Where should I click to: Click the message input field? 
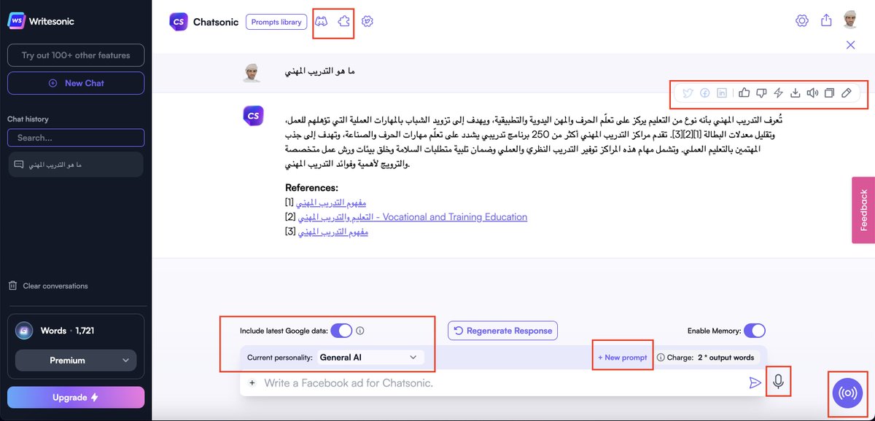pyautogui.click(x=502, y=383)
